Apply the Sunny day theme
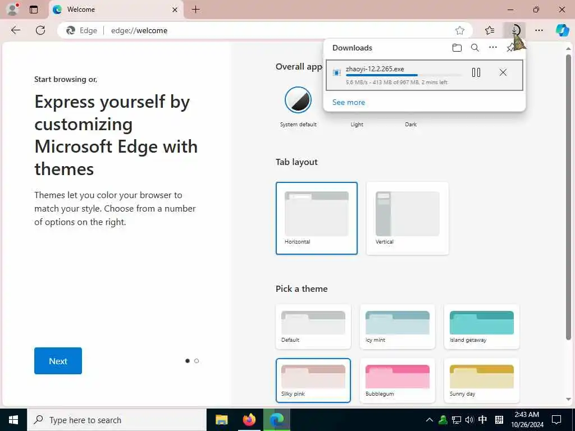This screenshot has height=431, width=575. point(481,380)
